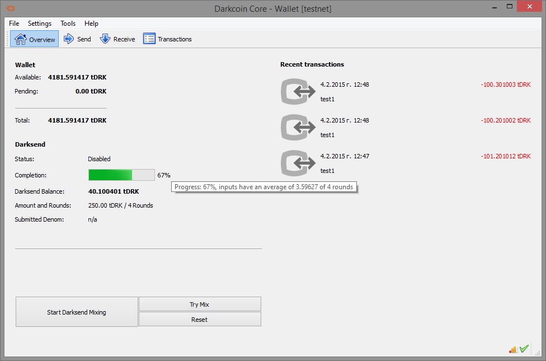546x361 pixels.
Task: Open the Help menu
Action: pos(91,24)
